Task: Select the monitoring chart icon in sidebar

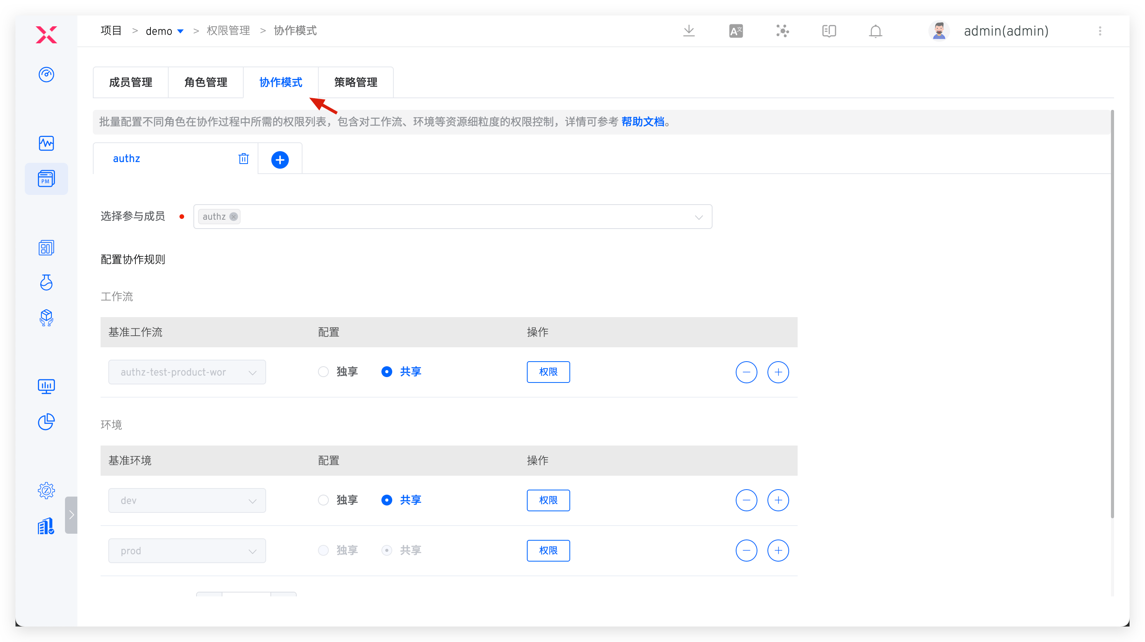Action: 46,143
